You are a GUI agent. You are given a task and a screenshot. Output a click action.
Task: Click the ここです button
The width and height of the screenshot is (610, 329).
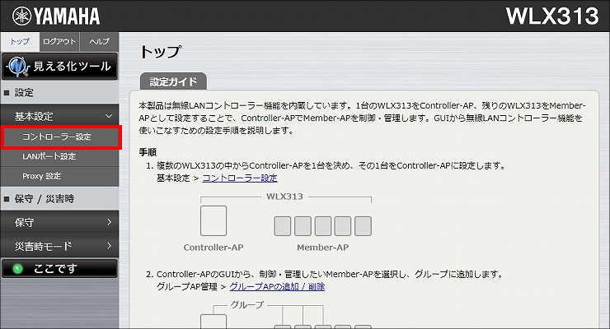pyautogui.click(x=59, y=268)
